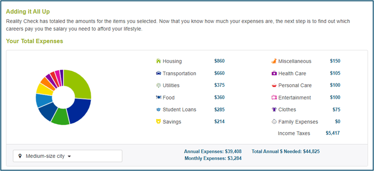Click the Health Care medical kit icon
The height and width of the screenshot is (171, 374).
point(274,73)
